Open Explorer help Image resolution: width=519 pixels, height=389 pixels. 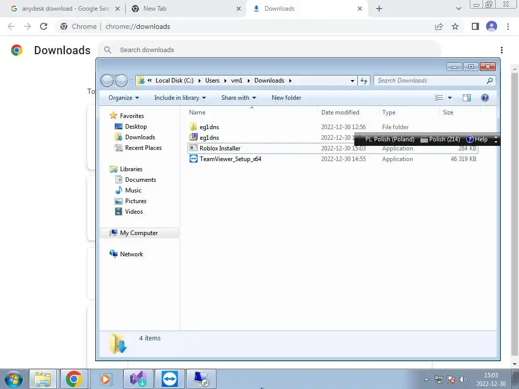point(485,98)
